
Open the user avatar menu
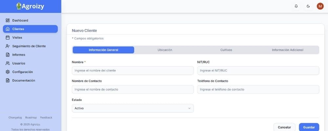tap(320, 6)
